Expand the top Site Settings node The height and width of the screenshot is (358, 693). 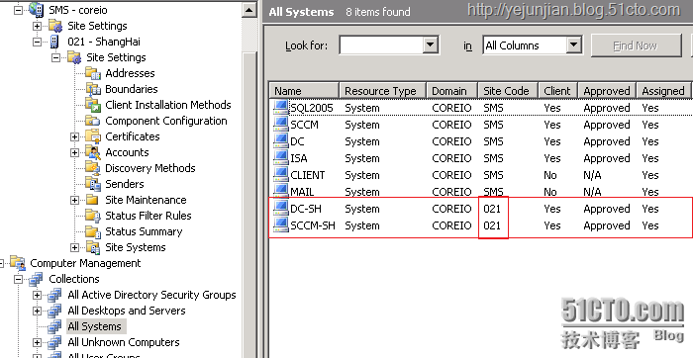pos(38,26)
